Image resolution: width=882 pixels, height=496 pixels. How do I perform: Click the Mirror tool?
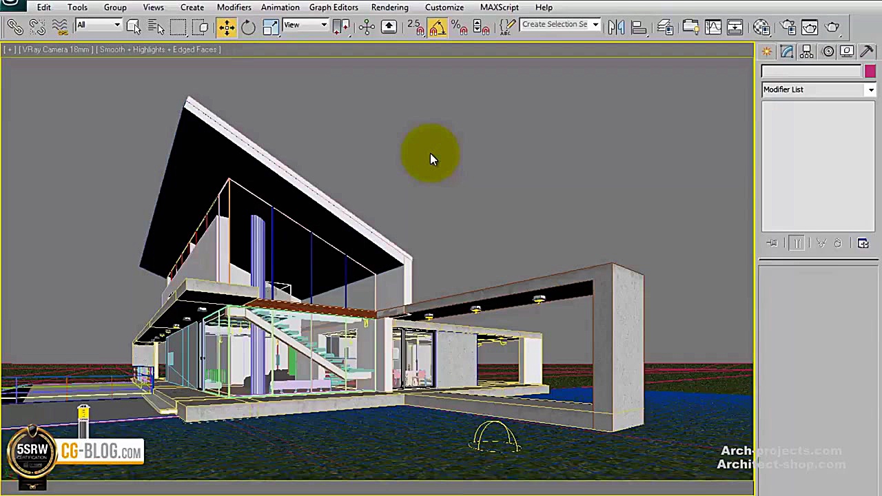pos(616,27)
